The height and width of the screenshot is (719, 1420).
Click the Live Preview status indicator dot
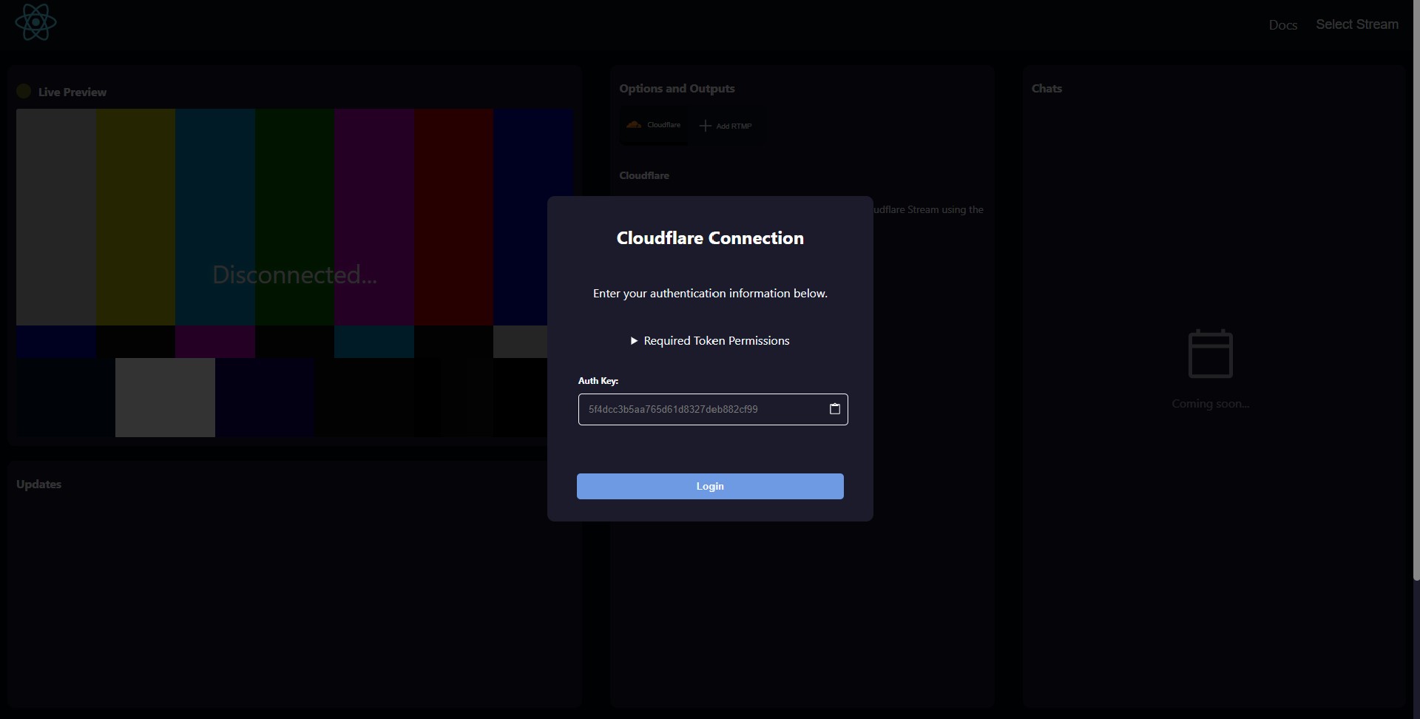point(24,91)
